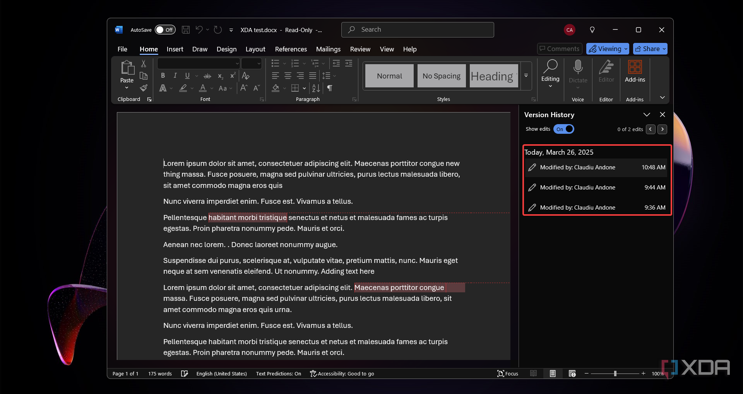Click the Clear Formatting icon
This screenshot has width=743, height=394.
(x=246, y=76)
